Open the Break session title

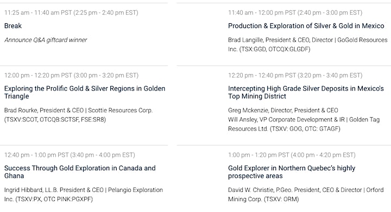tap(13, 26)
